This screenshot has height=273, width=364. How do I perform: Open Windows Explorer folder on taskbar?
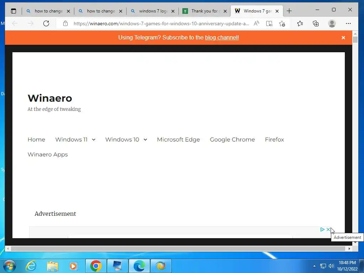(x=53, y=266)
